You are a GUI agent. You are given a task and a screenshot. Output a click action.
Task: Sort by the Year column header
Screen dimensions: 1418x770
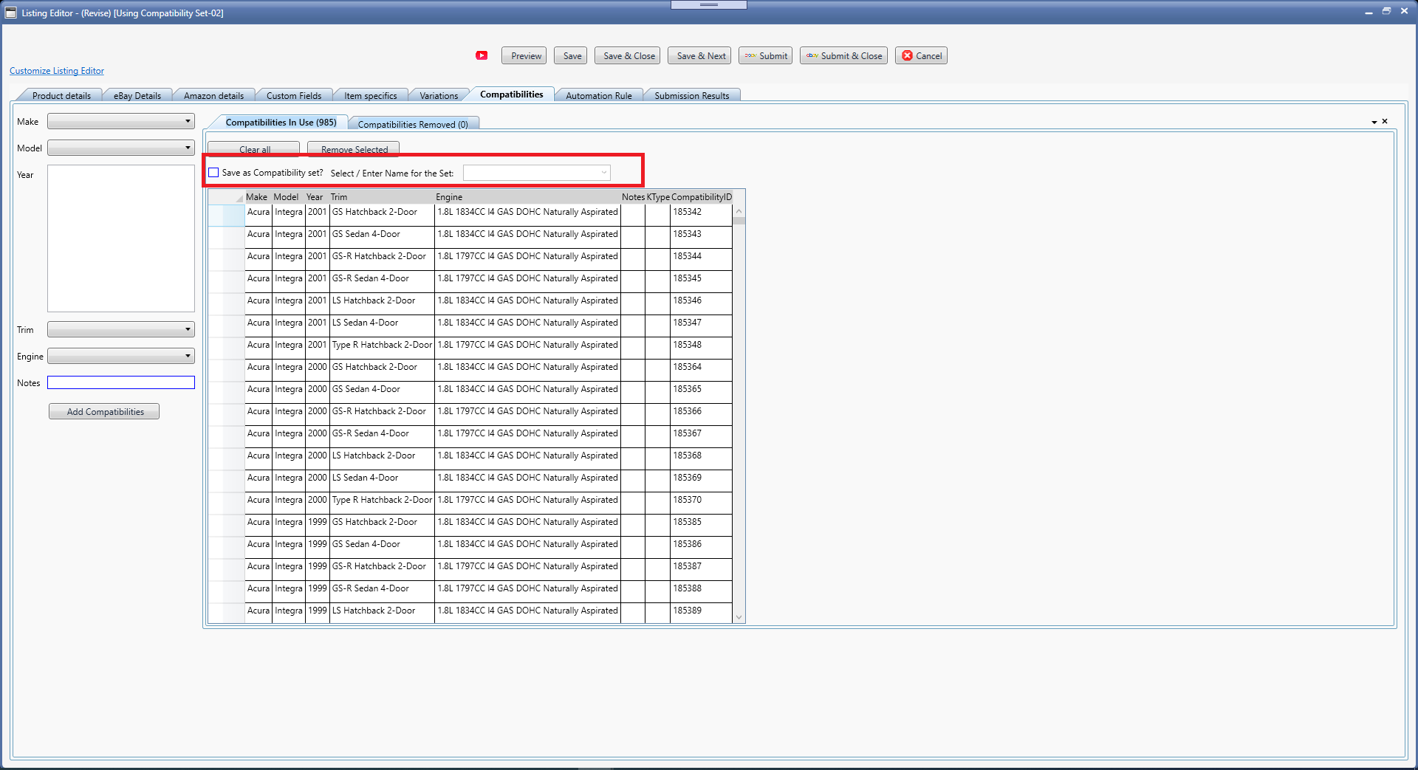[x=317, y=197]
